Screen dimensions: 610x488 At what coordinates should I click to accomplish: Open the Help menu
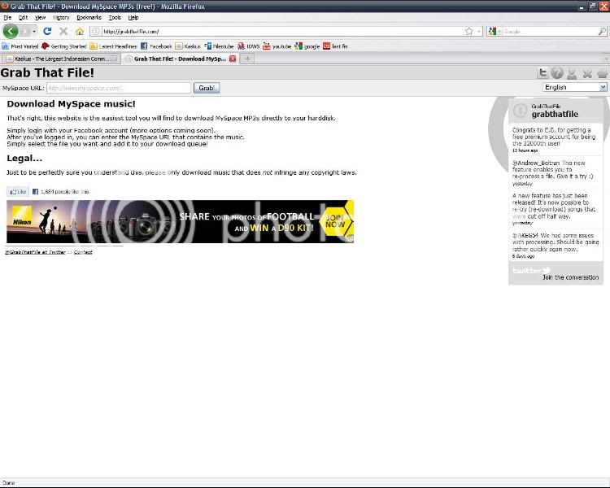pyautogui.click(x=133, y=18)
